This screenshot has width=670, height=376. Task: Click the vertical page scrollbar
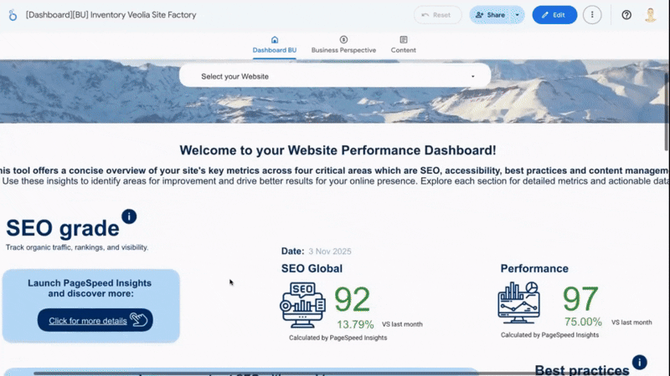coord(667,111)
